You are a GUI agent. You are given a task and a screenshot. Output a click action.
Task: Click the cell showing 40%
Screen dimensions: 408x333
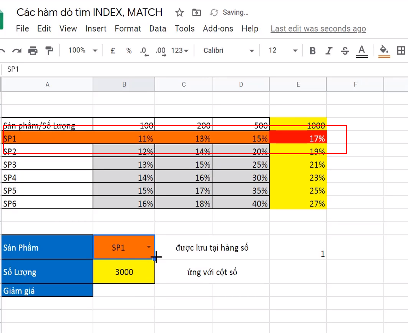click(x=241, y=203)
